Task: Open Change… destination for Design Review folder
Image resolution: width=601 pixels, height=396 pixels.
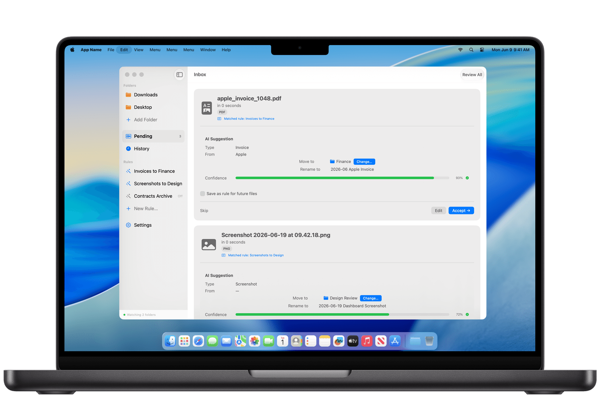Action: click(371, 298)
